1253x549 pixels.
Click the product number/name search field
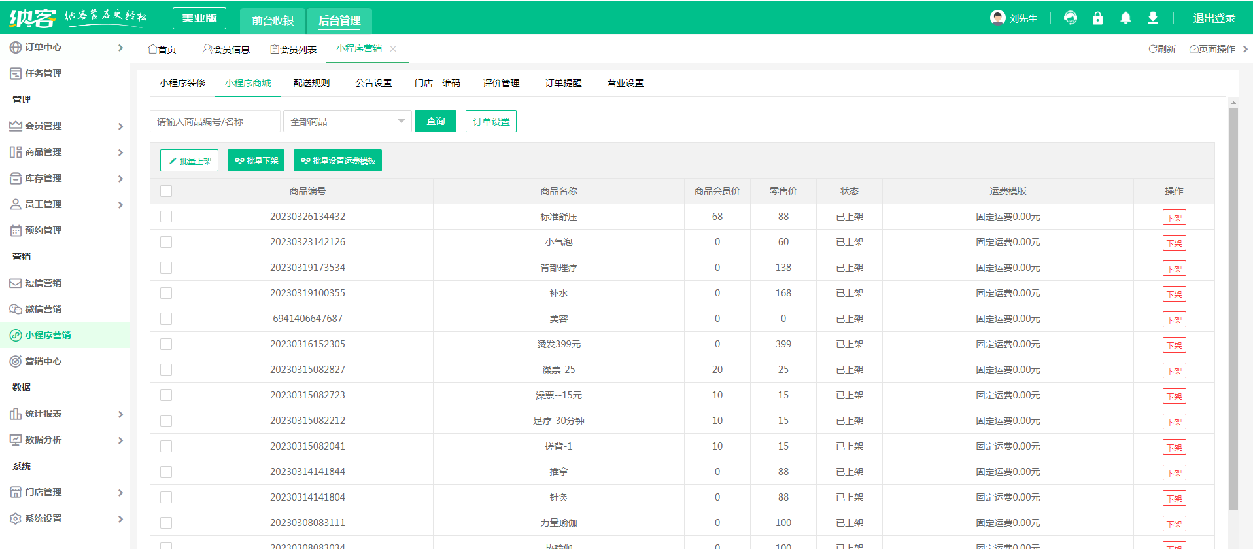215,121
